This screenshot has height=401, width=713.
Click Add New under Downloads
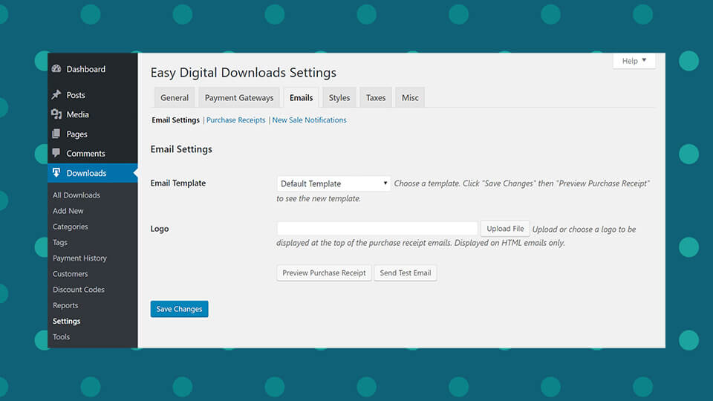point(68,211)
